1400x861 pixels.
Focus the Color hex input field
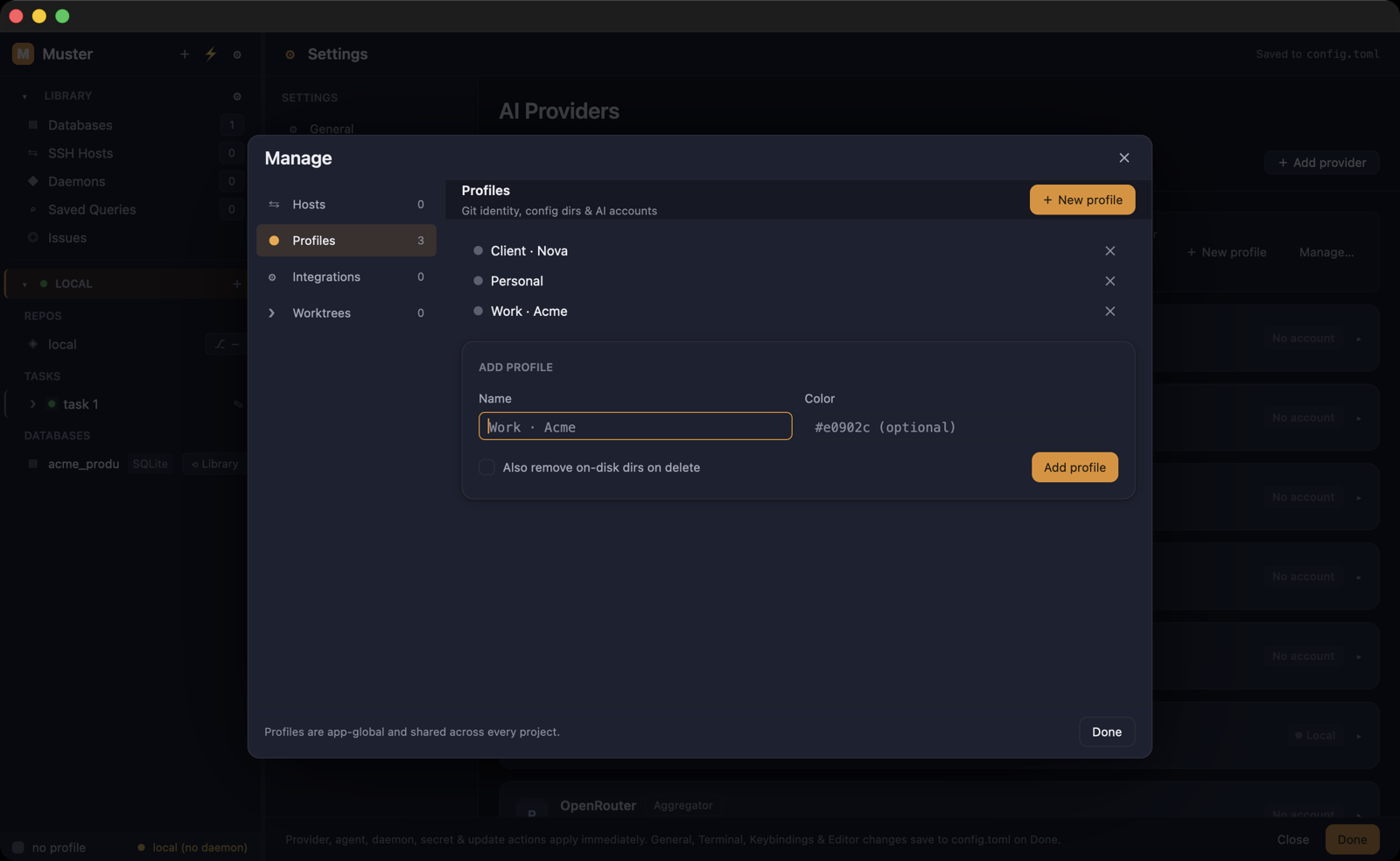pos(961,427)
